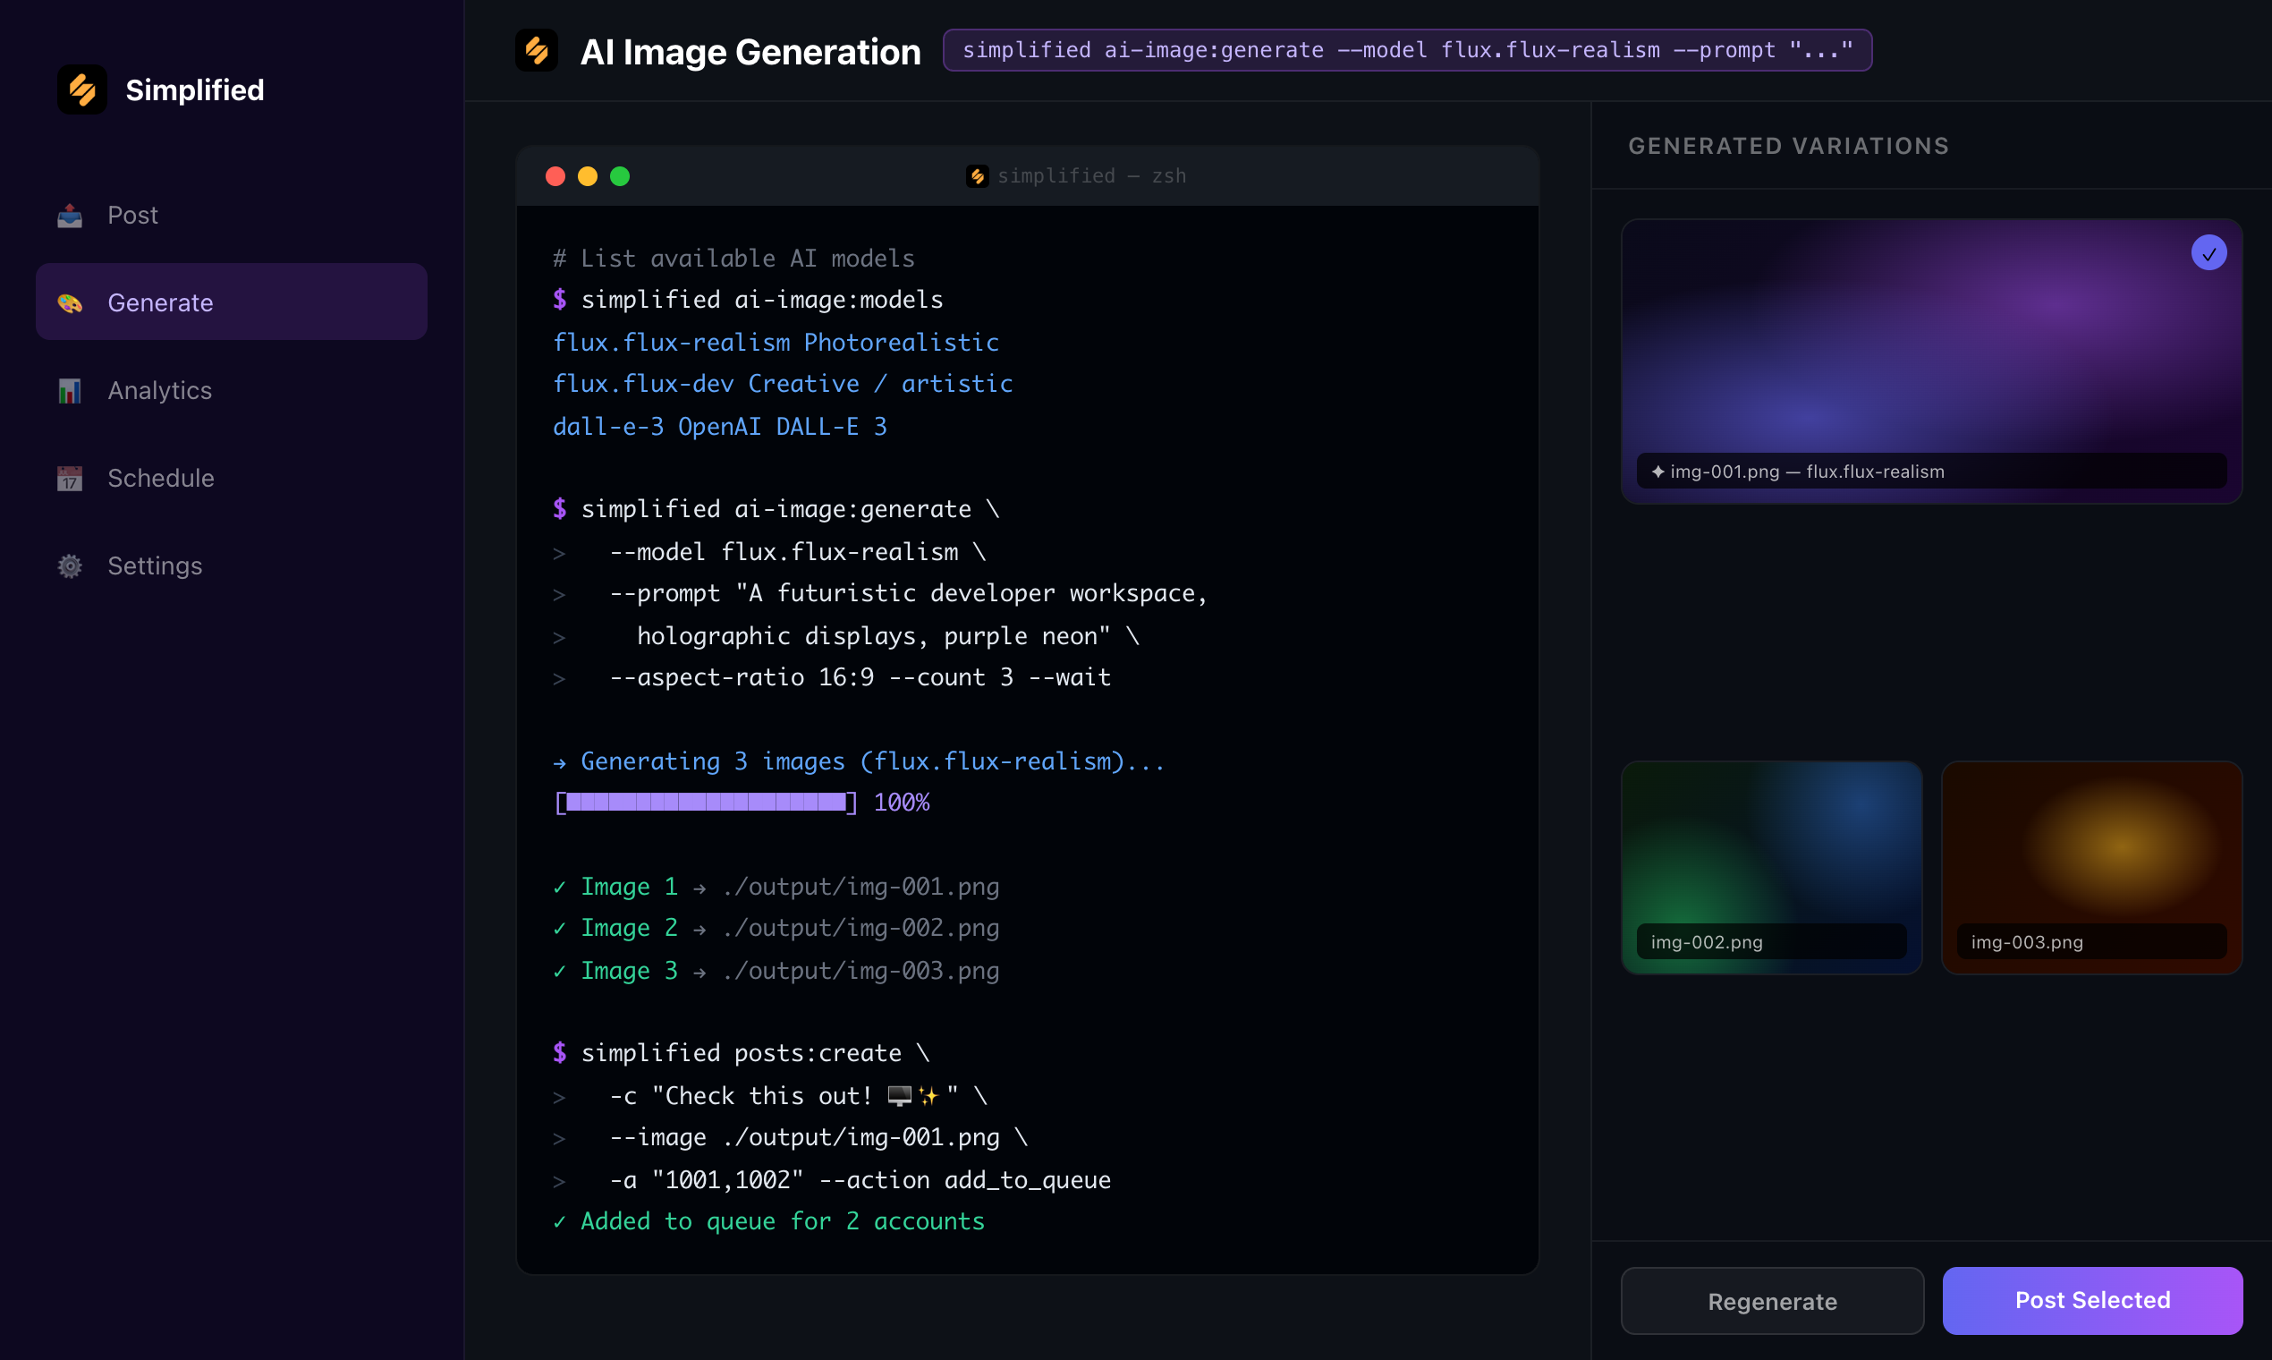This screenshot has width=2272, height=1360.
Task: Click the Simplified logo in the sidebar
Action: 81,89
